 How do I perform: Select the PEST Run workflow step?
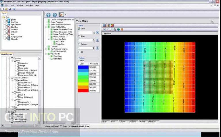[x=60, y=41]
